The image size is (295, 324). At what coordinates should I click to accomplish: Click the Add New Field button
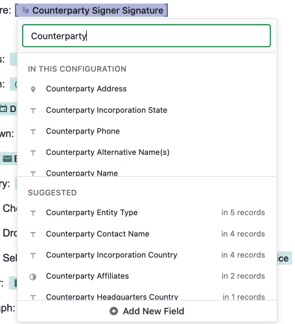pos(147,311)
